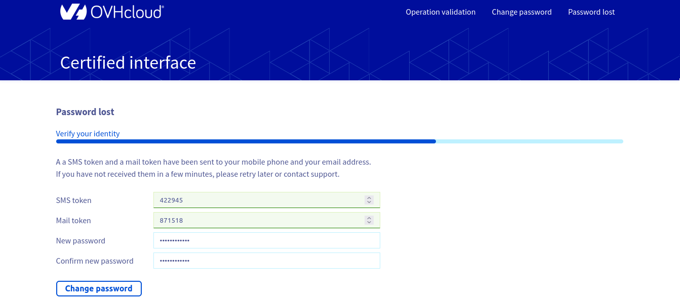
Task: Open the Operation validation page
Action: pos(441,12)
